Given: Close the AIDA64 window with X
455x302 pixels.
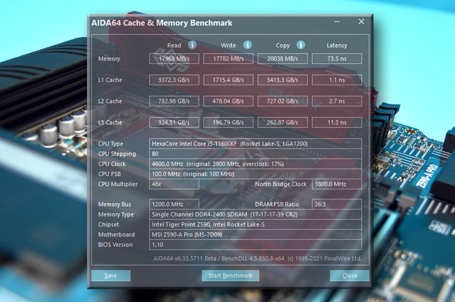Looking at the screenshot, I should point(361,22).
